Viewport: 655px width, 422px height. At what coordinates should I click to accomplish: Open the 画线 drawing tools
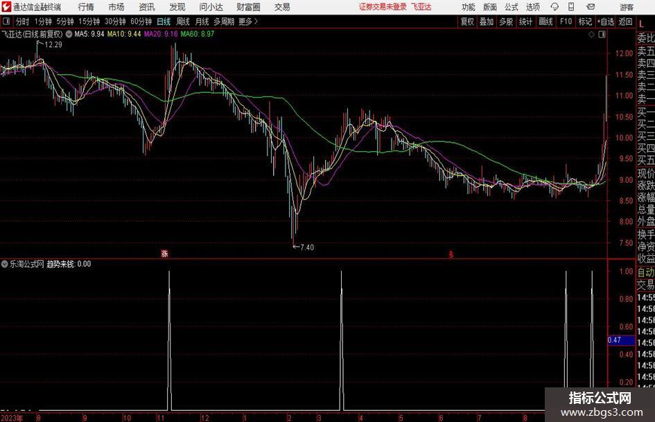[x=545, y=21]
